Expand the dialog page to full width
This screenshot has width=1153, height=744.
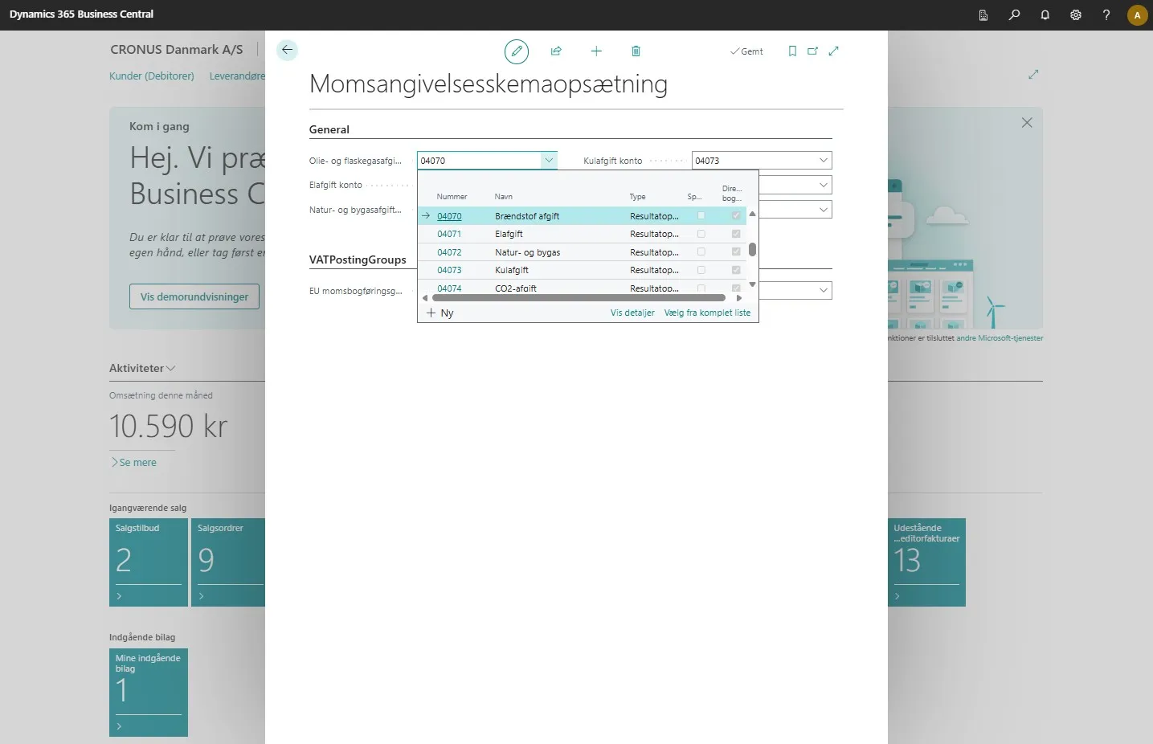(x=833, y=51)
